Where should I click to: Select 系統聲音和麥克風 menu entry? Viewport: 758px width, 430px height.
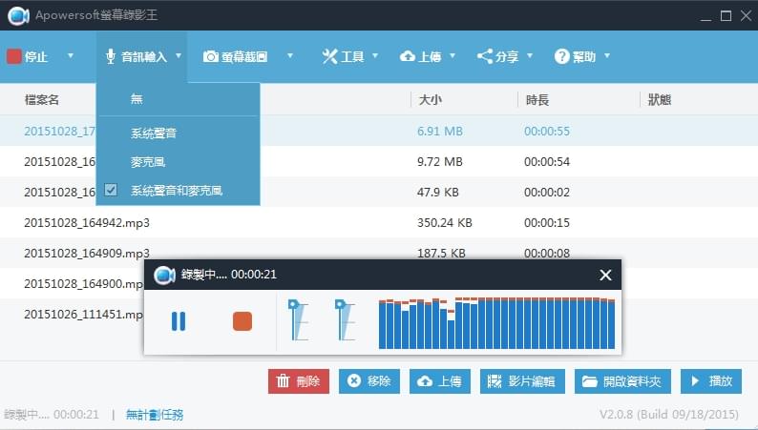point(178,191)
